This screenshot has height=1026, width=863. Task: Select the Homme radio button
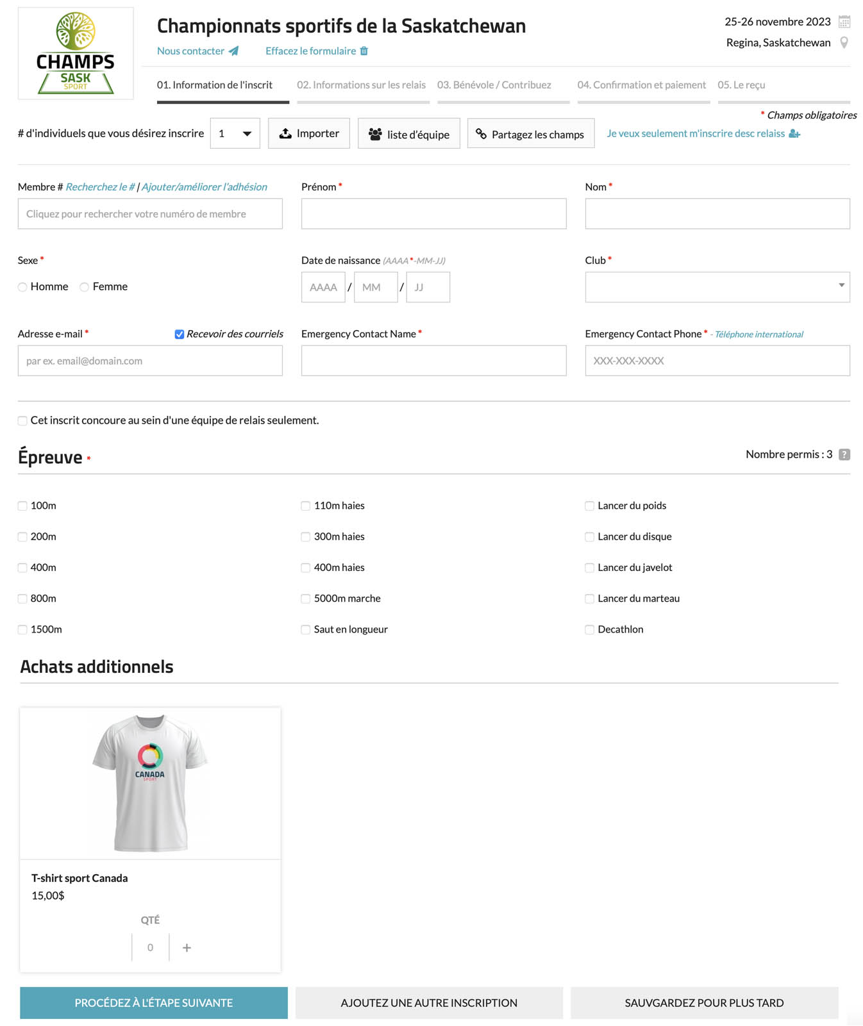coord(22,287)
